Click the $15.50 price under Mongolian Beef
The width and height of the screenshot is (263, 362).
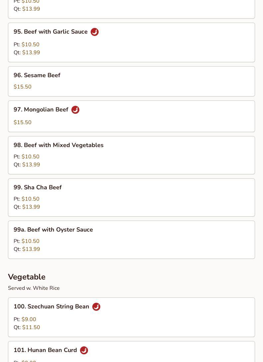23,122
